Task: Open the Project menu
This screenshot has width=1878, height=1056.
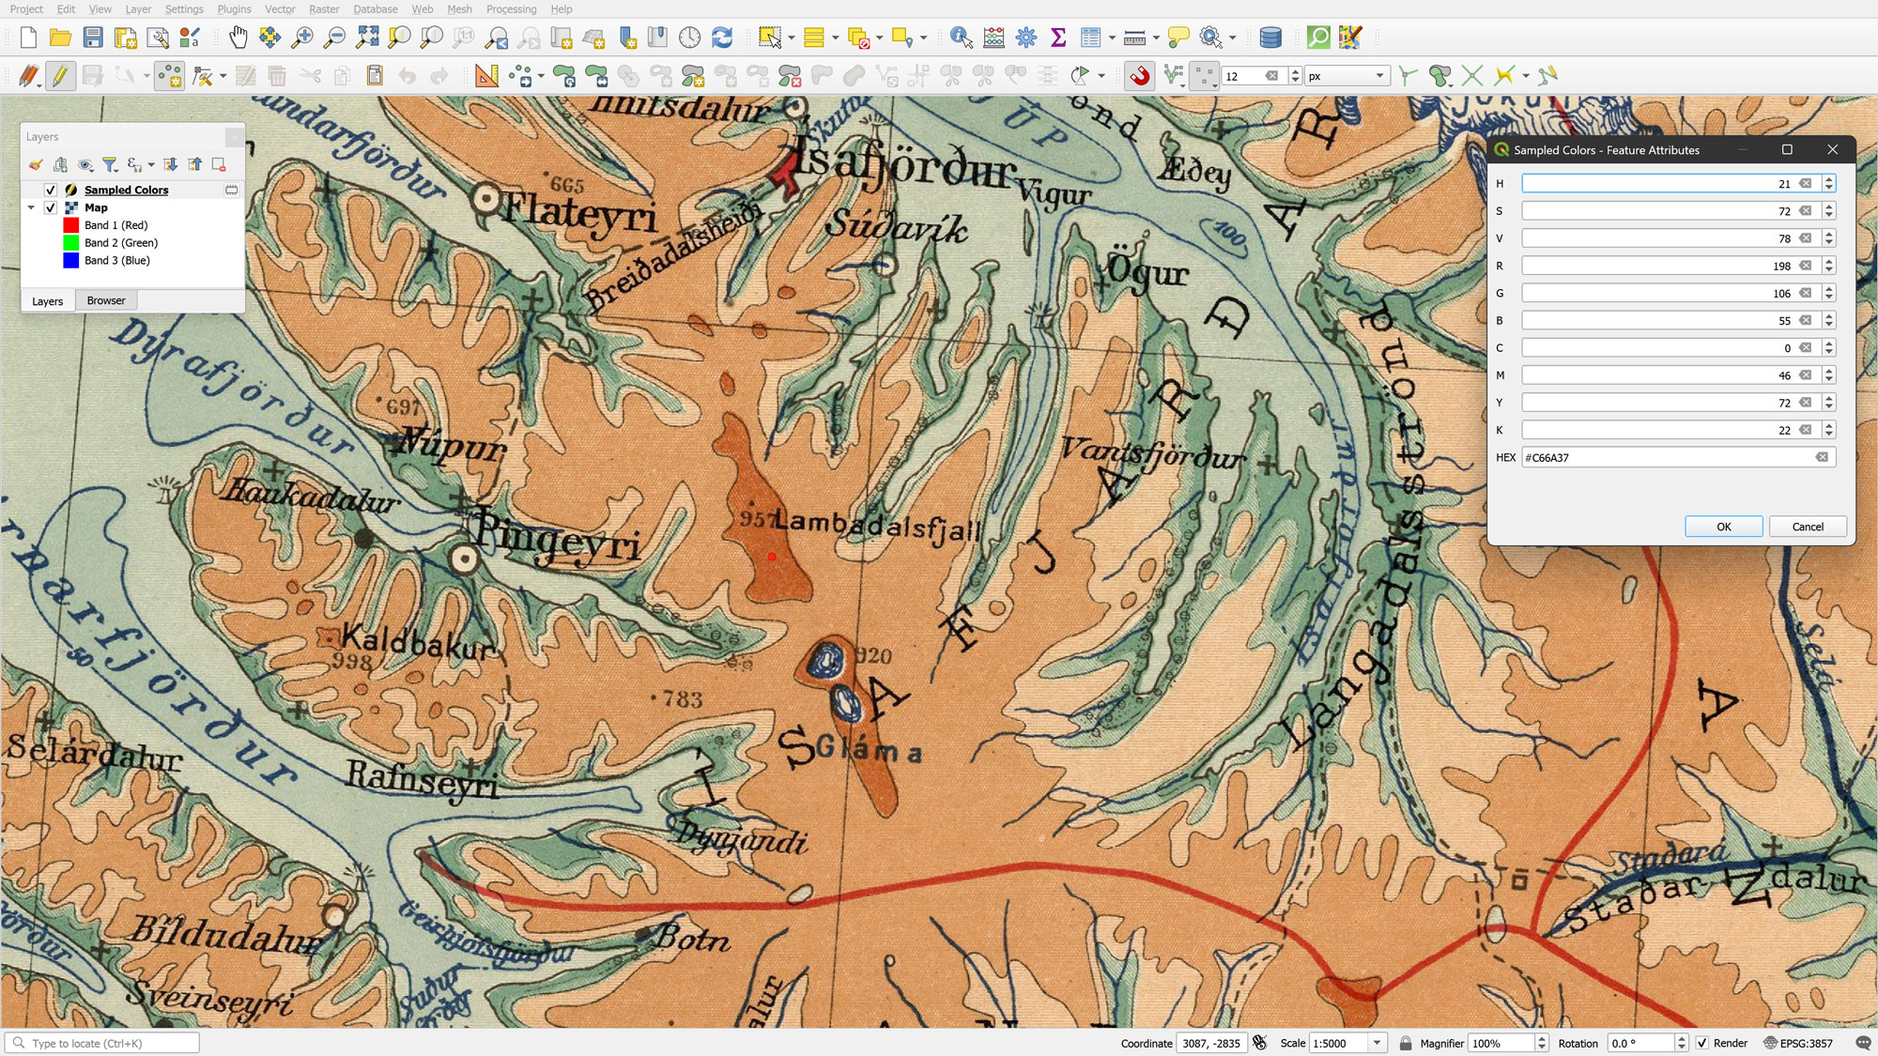Action: click(26, 9)
